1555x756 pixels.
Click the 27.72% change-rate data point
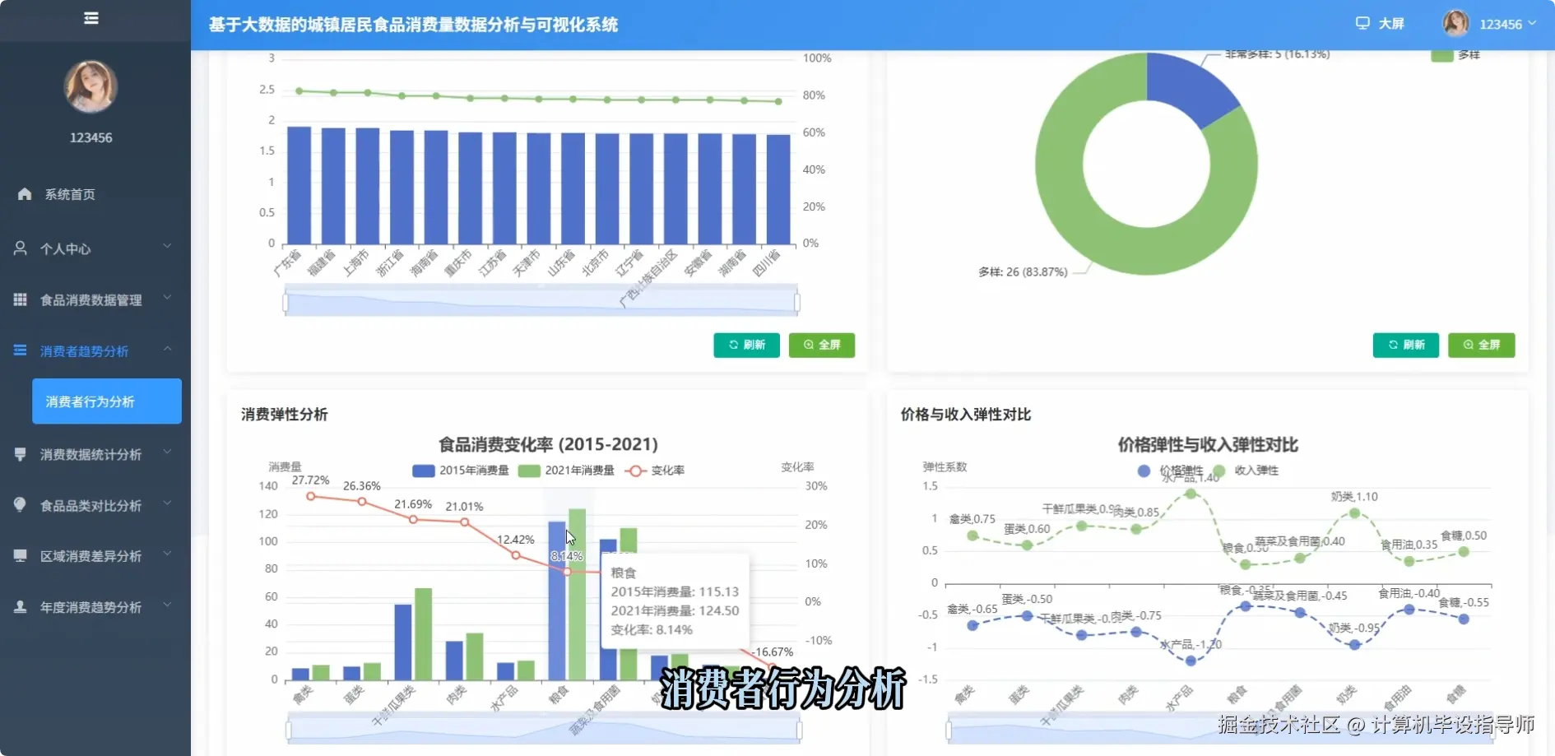pos(311,496)
